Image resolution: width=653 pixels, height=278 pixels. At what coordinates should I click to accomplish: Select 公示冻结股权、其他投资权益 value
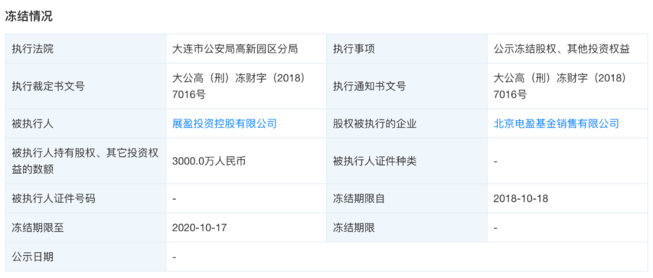coord(562,49)
